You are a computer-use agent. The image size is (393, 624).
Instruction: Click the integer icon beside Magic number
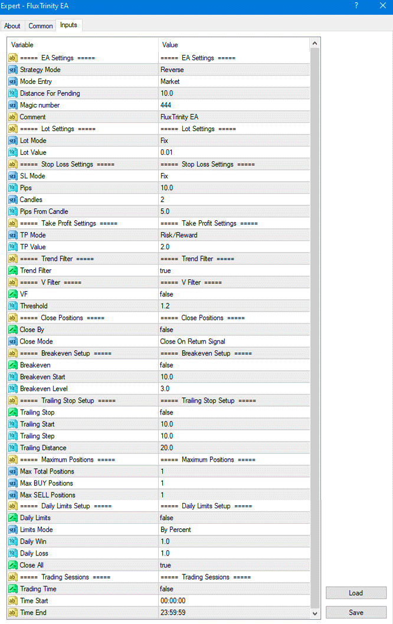point(13,105)
